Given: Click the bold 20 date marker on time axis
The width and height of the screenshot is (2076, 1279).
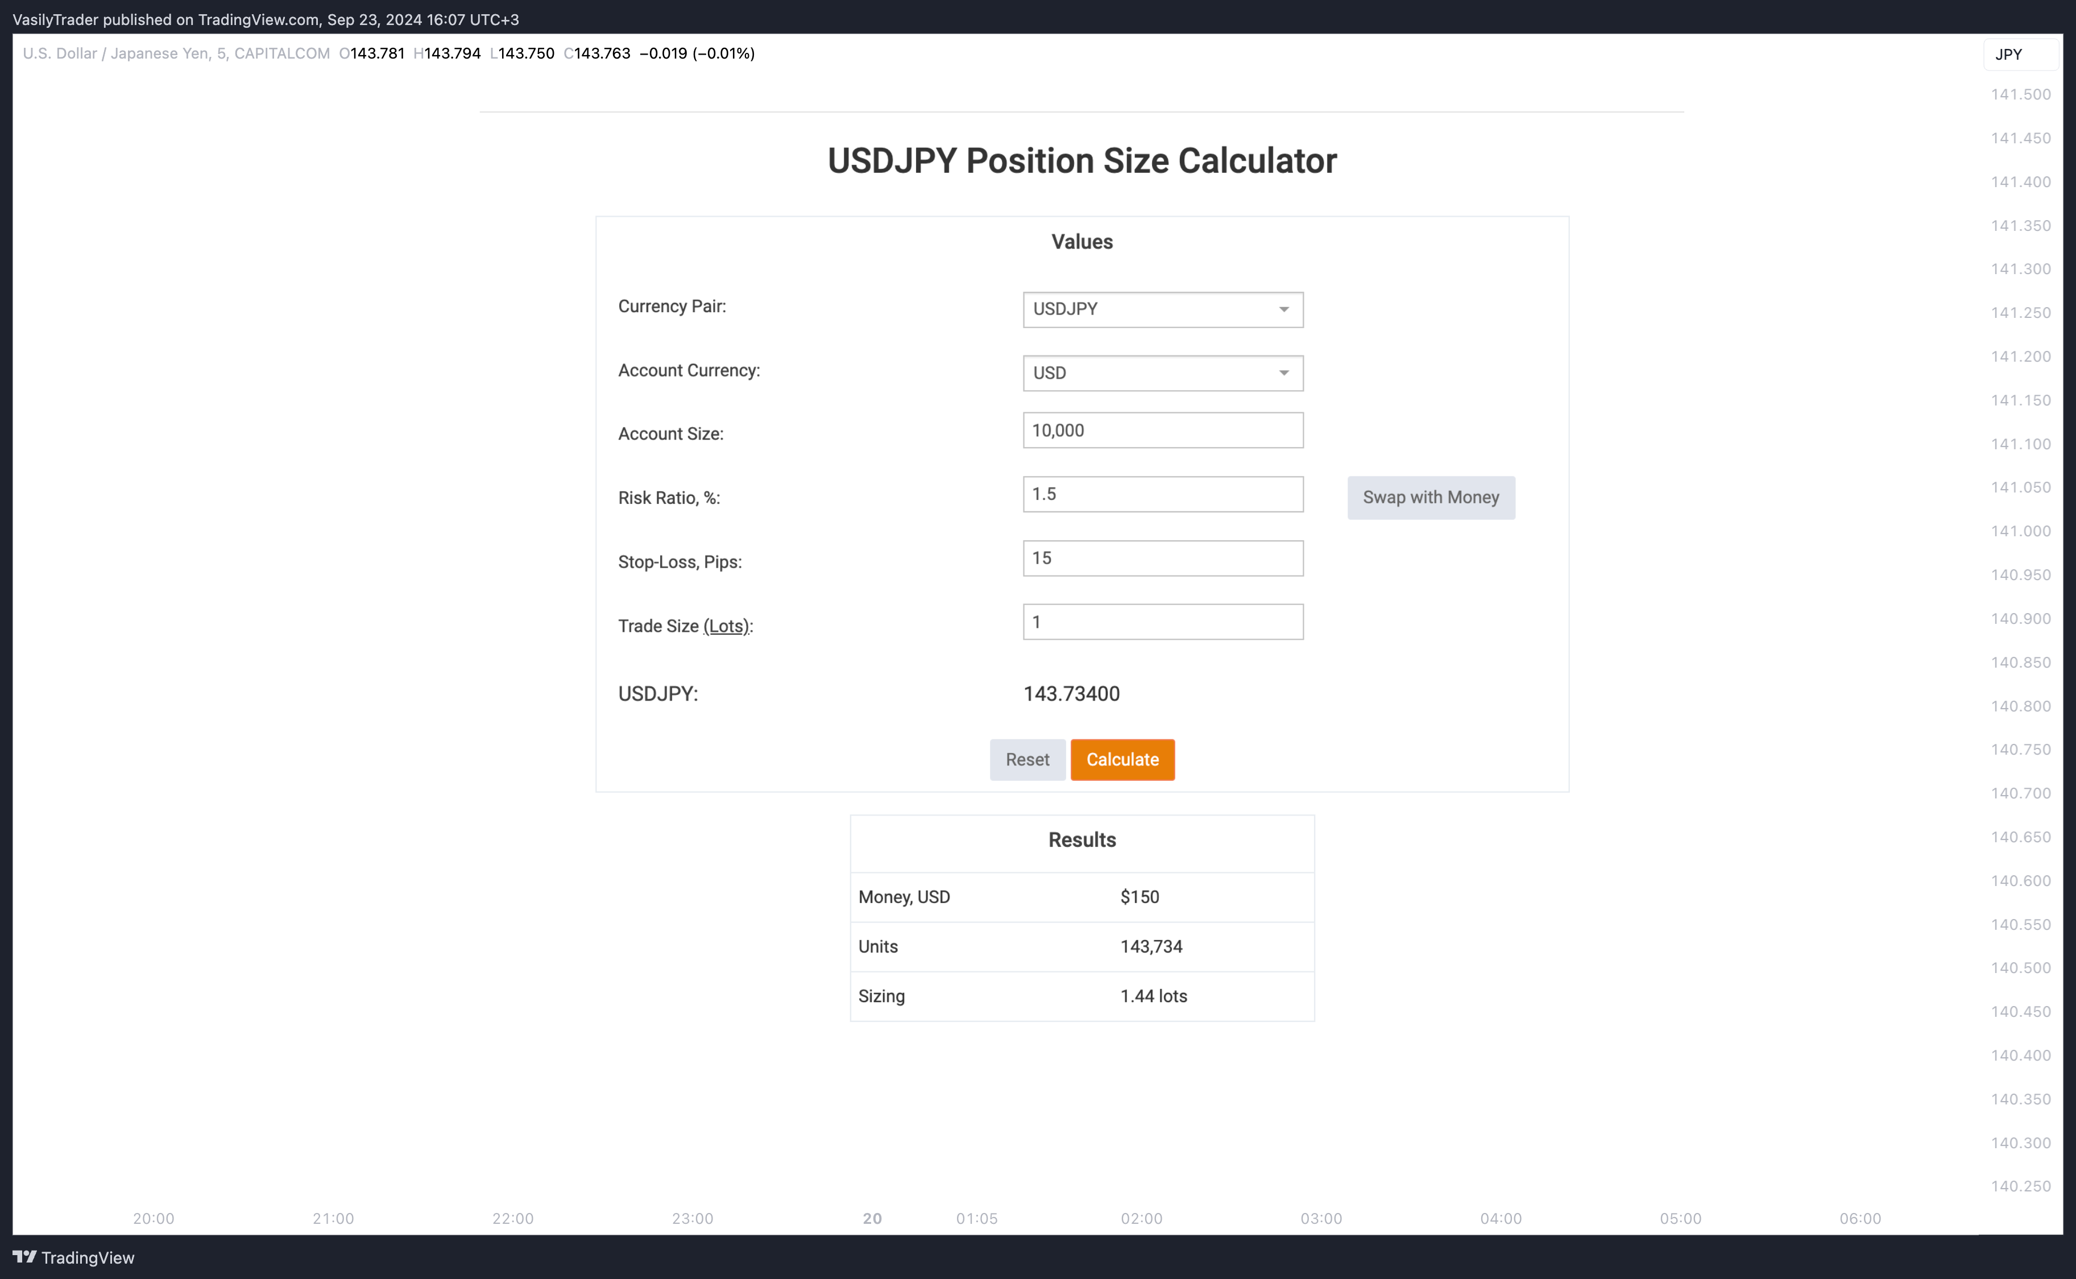Looking at the screenshot, I should 872,1218.
